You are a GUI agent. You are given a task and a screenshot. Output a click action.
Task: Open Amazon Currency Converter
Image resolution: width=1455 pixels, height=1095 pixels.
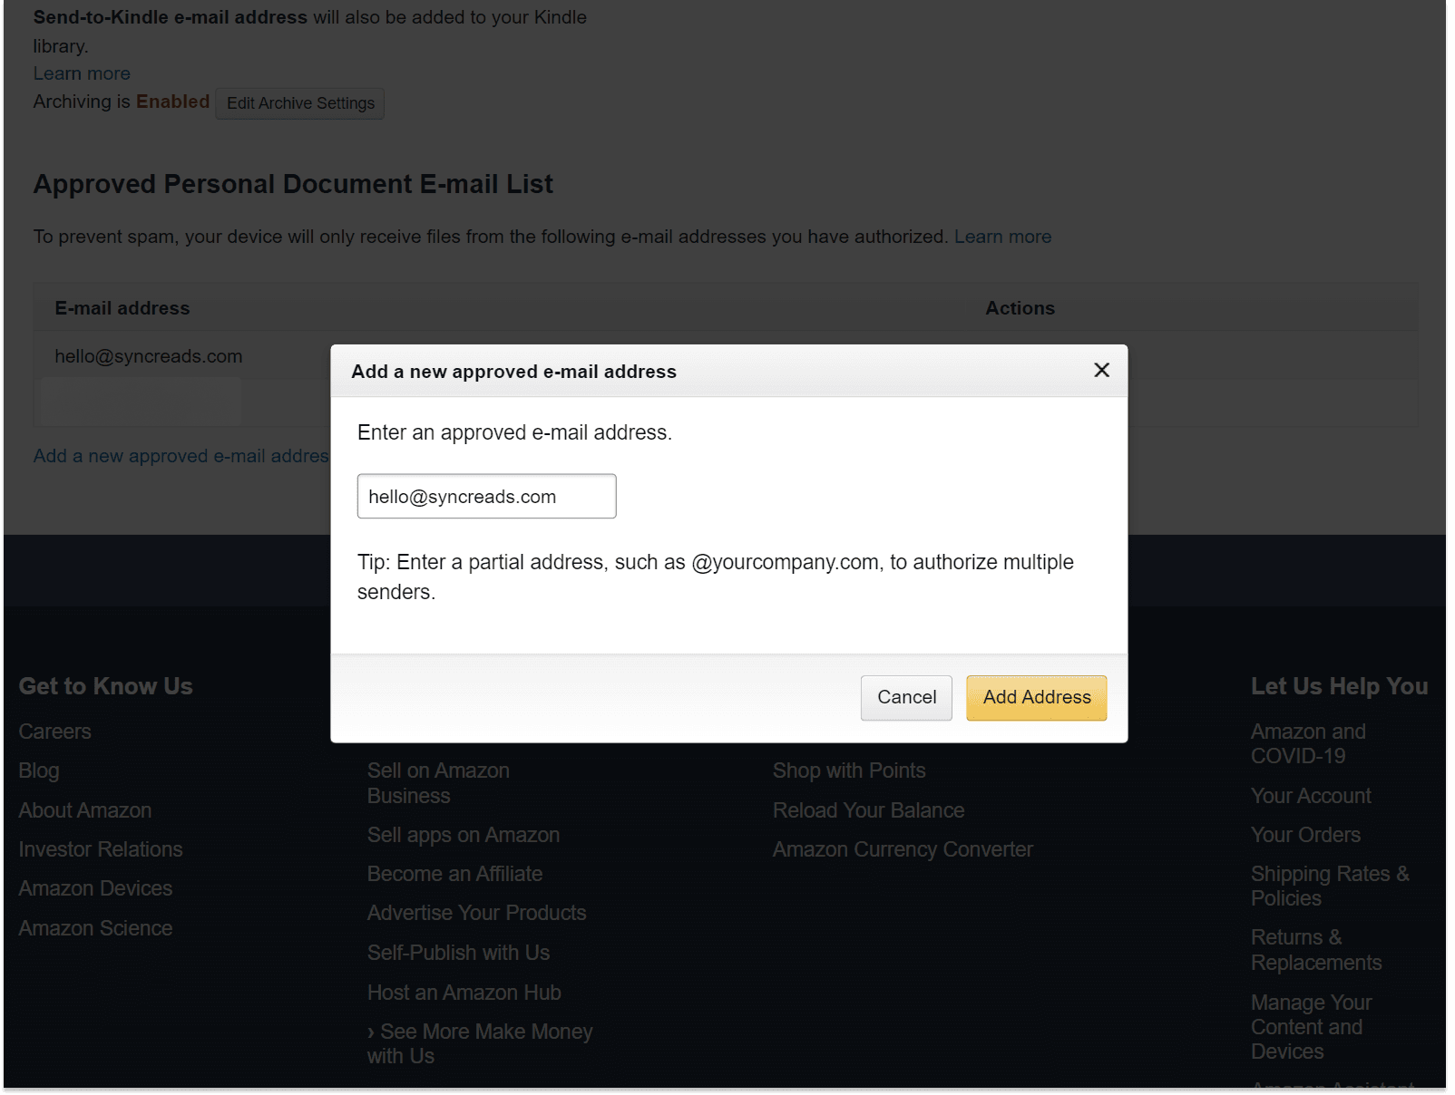903,849
